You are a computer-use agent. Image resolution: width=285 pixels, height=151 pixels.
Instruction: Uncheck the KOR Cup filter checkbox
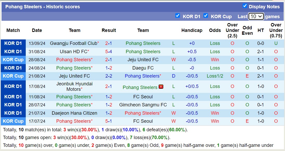[x=206, y=16]
